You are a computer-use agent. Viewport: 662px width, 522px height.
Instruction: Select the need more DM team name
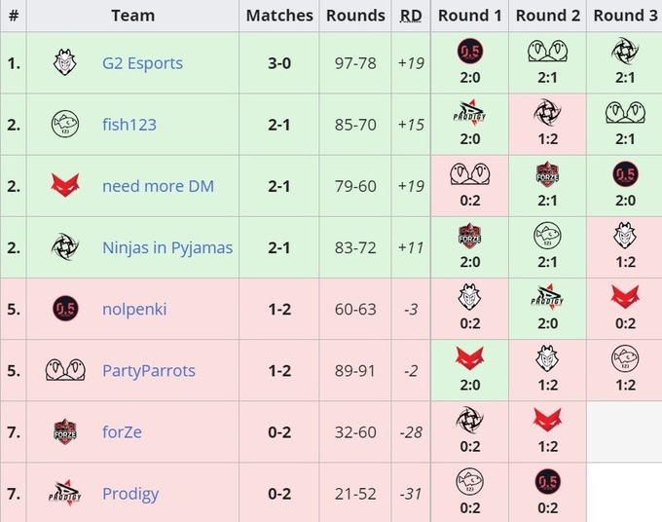158,186
